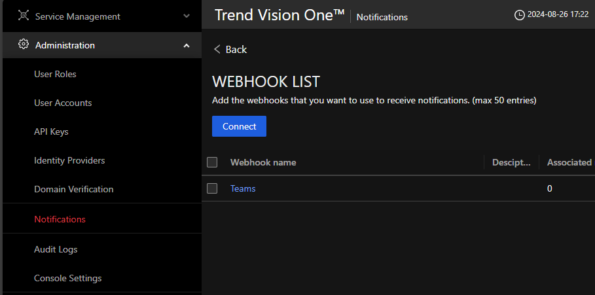Click the Administration gear icon

pos(24,45)
